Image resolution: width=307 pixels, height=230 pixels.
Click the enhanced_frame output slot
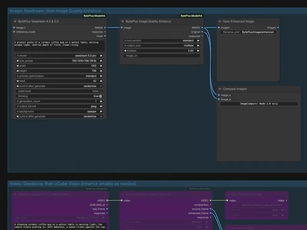[x=210, y=213]
